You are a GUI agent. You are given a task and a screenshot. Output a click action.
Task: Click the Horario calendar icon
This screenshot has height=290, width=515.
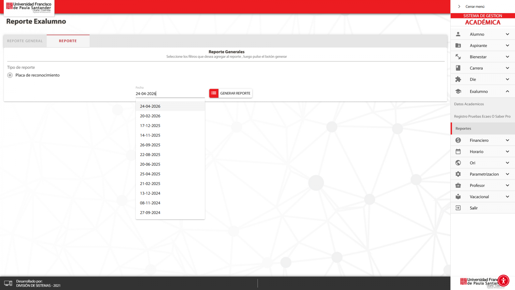click(x=458, y=152)
